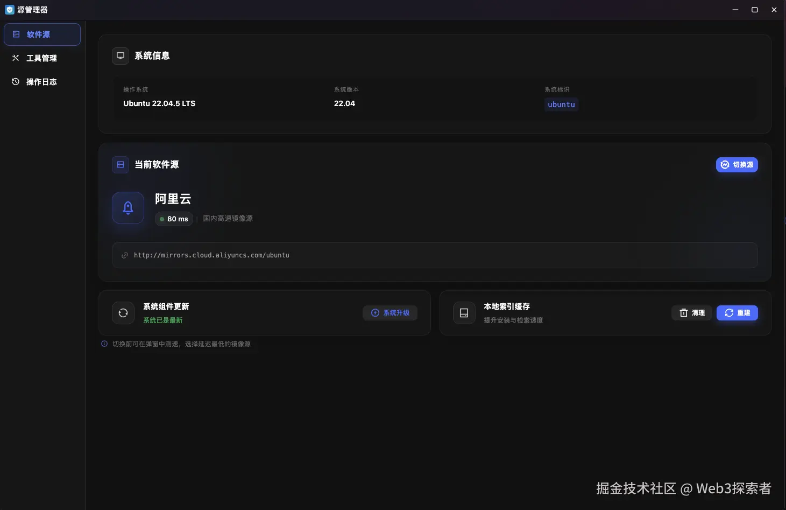786x510 pixels.
Task: Click the link icon in the mirror URL field
Action: click(124, 255)
